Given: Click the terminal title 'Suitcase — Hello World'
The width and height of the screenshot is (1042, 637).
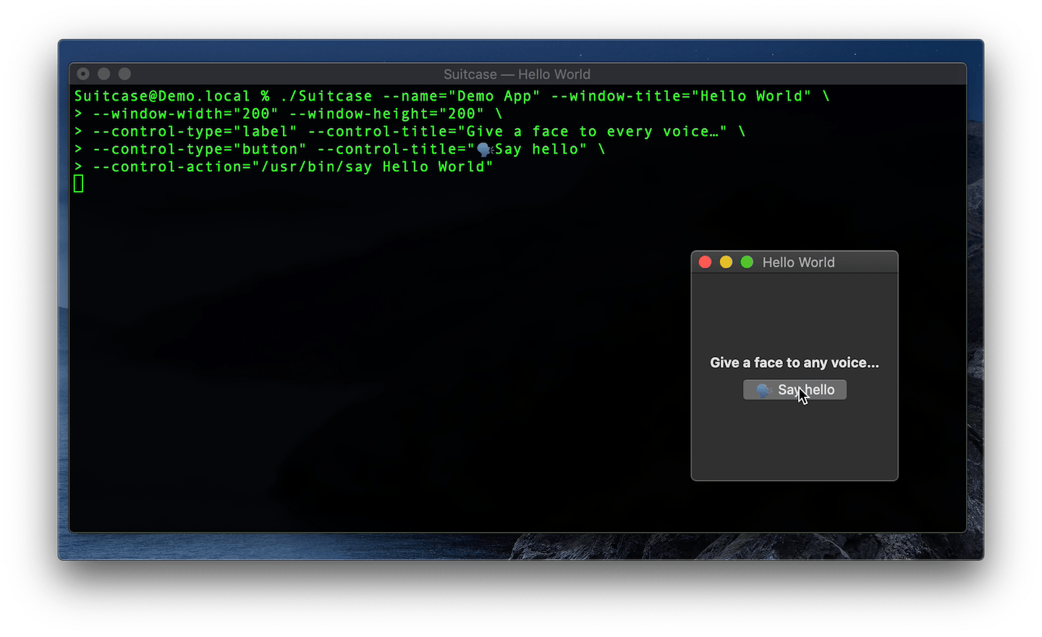Looking at the screenshot, I should point(517,75).
